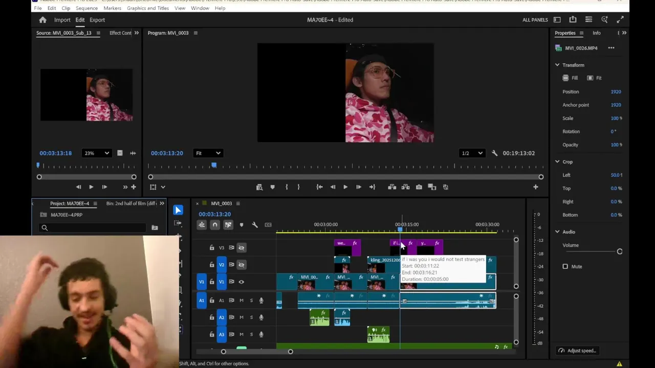Open playback resolution 1/2 dropdown

tap(472, 153)
